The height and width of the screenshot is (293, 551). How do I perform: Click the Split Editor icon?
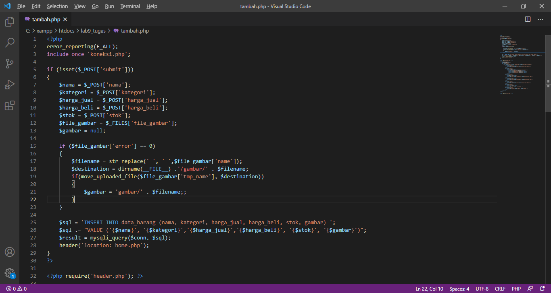coord(527,19)
